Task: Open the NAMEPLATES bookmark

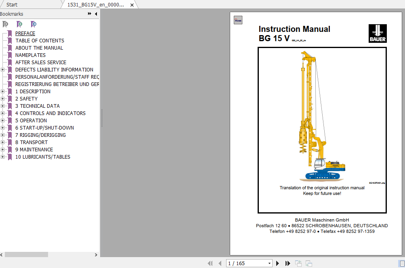Action: pos(30,55)
